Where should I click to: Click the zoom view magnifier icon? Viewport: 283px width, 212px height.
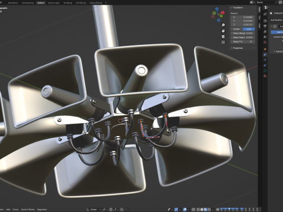tap(223, 25)
